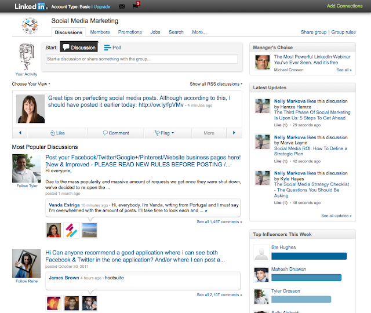Viewport: 371px width, 313px height.
Task: Go to next featured discussion arrow
Action: point(234,133)
